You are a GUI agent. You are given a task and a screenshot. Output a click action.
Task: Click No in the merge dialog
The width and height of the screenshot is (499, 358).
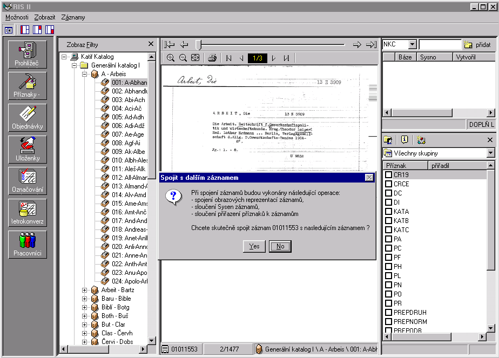point(280,246)
